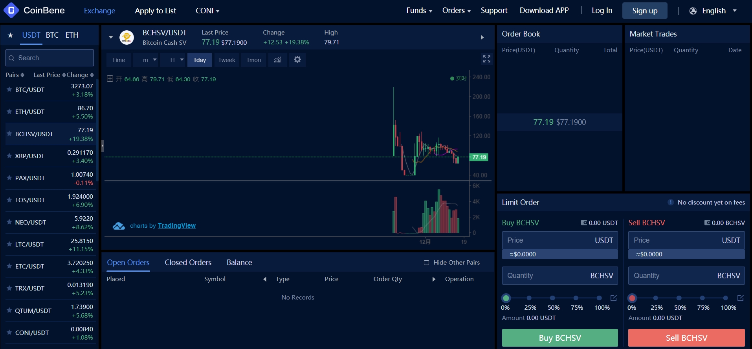Screen dimensions: 752x349
Task: Star the ETH/USDT pair
Action: pyautogui.click(x=9, y=111)
